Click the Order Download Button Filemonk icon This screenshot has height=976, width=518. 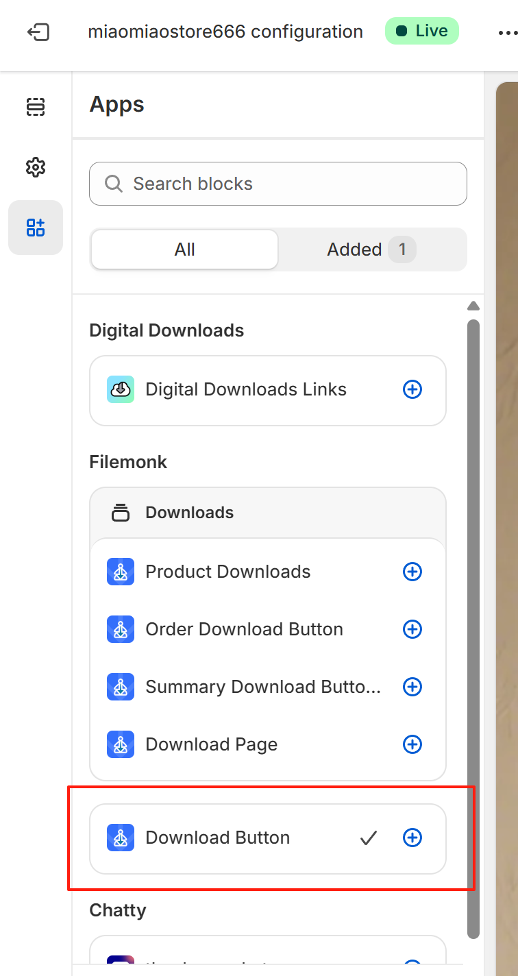tap(121, 629)
